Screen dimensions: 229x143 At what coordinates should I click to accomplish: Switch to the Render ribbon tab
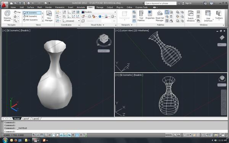coord(48,7)
